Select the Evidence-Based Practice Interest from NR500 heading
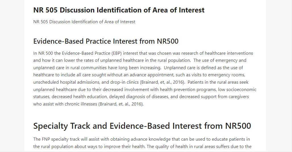The width and height of the screenshot is (292, 152). click(106, 41)
